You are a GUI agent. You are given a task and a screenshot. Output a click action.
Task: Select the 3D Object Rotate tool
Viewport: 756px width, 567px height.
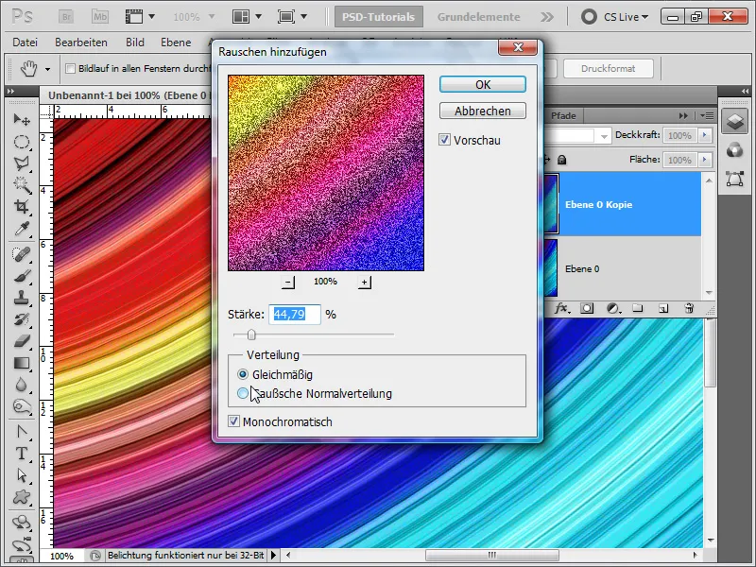coord(22,523)
